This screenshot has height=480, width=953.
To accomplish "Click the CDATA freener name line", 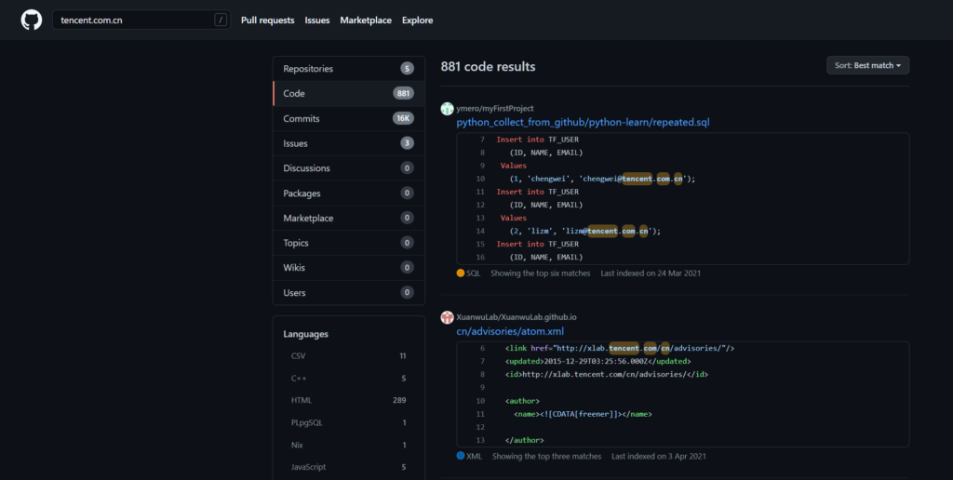I will tap(583, 414).
